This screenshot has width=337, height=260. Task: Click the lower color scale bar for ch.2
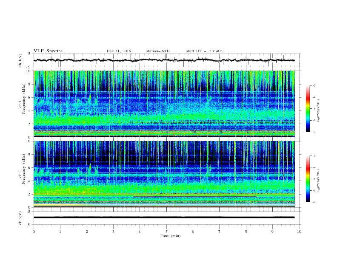point(308,179)
